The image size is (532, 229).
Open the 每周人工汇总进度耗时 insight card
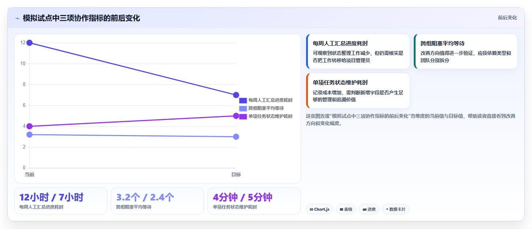[358, 52]
